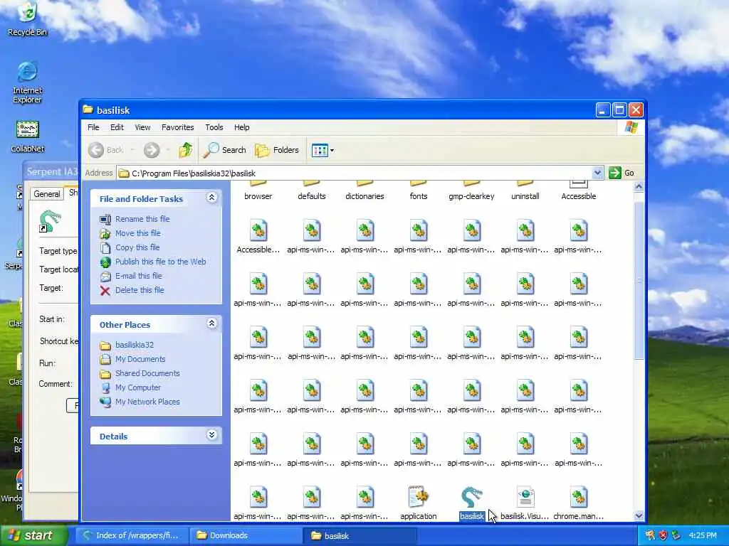Click the Back navigation button
This screenshot has height=546, width=729.
pos(107,150)
